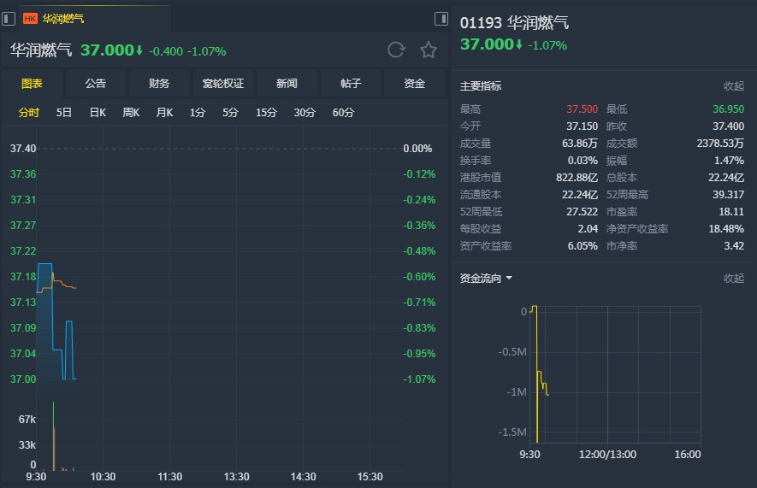The height and width of the screenshot is (488, 757).
Task: Click the 市净率 value 3.42
Action: point(734,245)
